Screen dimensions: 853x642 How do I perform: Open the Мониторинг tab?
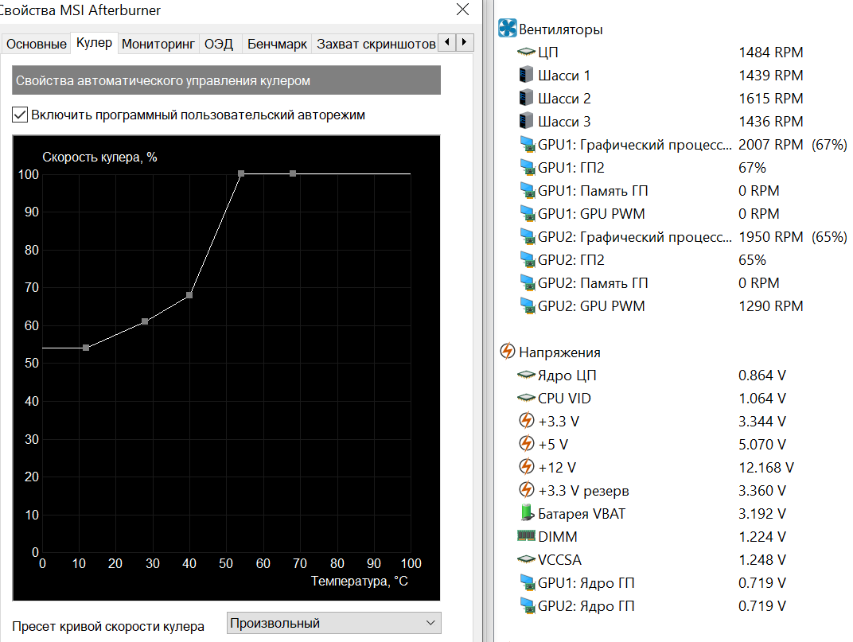point(158,44)
